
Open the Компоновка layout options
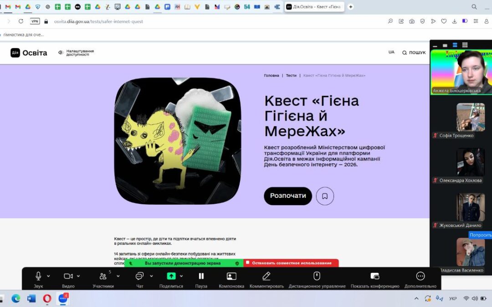pos(231,276)
